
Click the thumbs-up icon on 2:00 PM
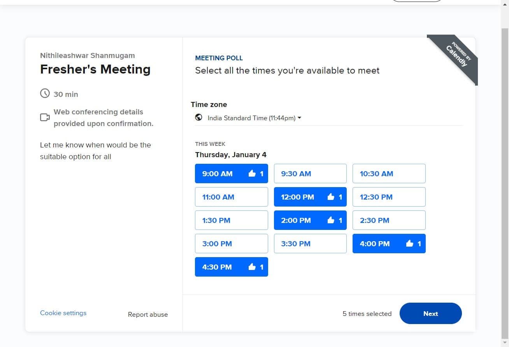coord(331,220)
